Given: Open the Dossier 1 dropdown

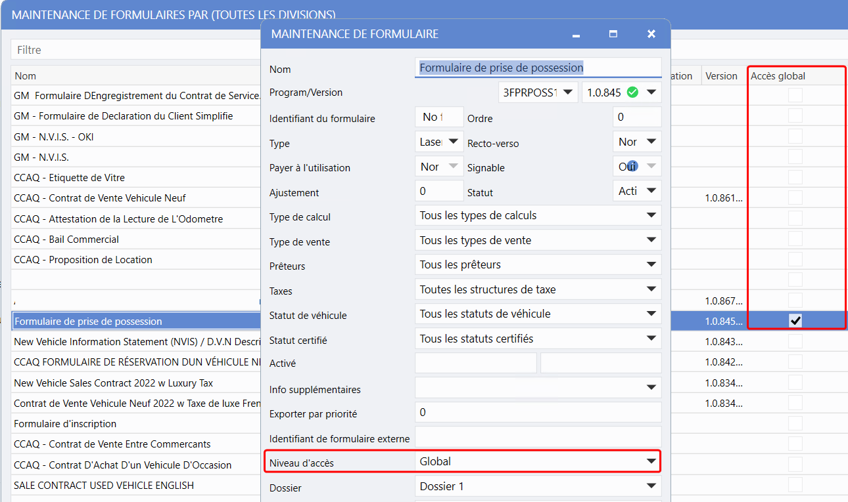Looking at the screenshot, I should (x=651, y=486).
